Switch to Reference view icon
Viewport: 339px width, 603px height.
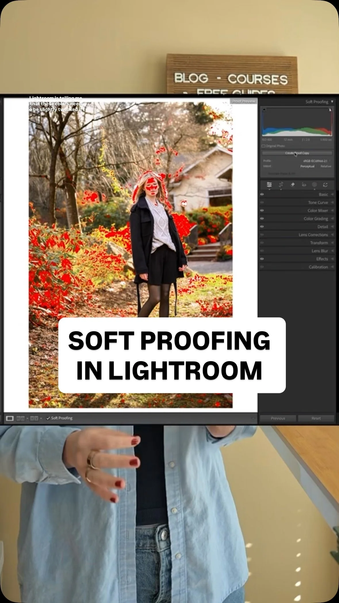point(20,418)
